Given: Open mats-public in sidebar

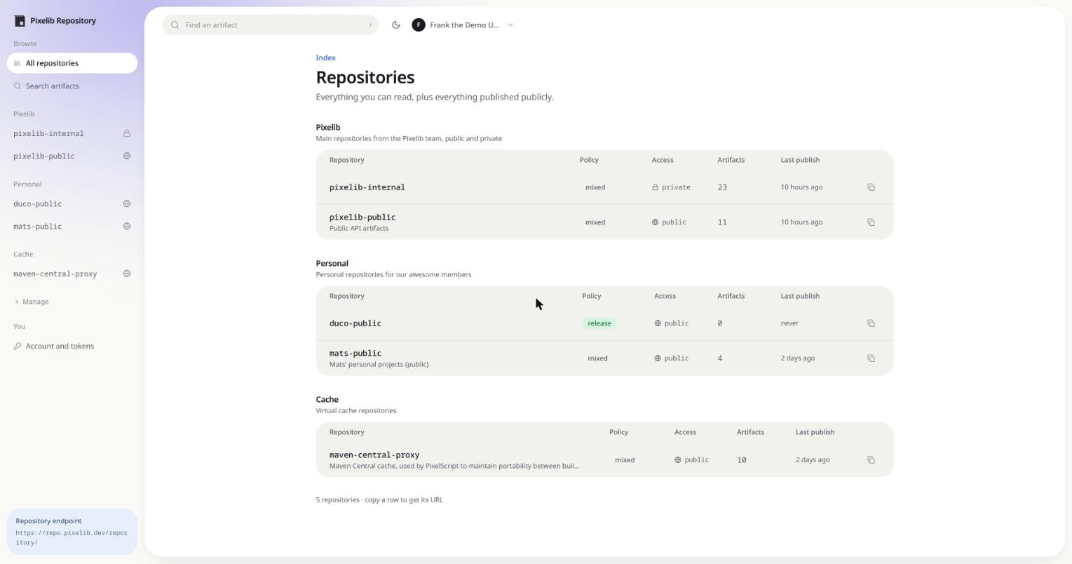Looking at the screenshot, I should [72, 226].
